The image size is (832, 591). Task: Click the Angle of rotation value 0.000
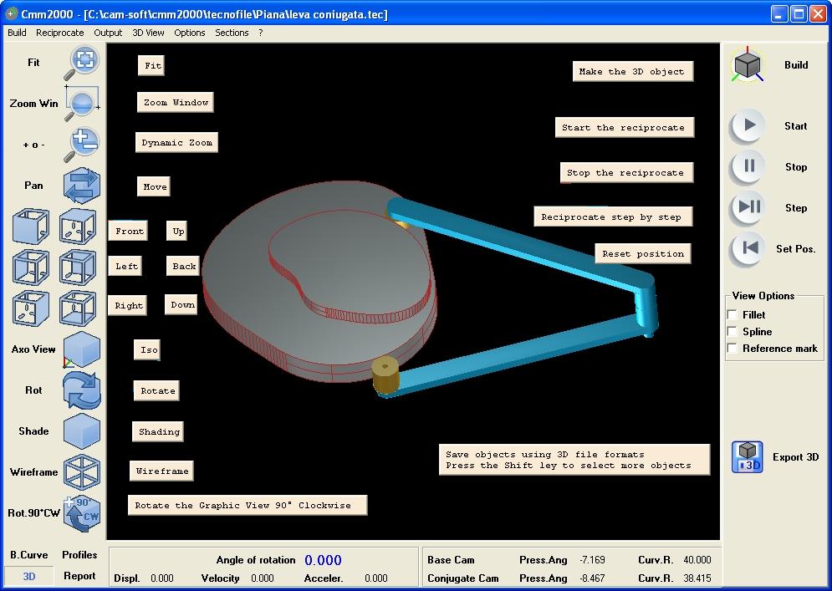tap(323, 560)
